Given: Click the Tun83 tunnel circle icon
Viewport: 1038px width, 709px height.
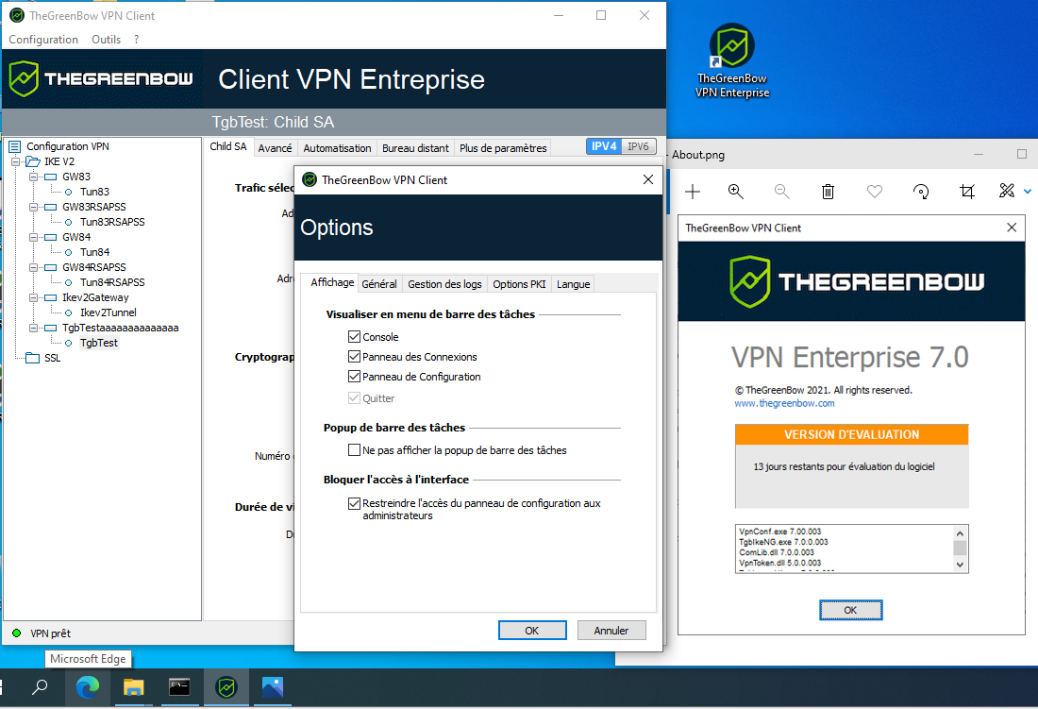Looking at the screenshot, I should click(x=68, y=192).
